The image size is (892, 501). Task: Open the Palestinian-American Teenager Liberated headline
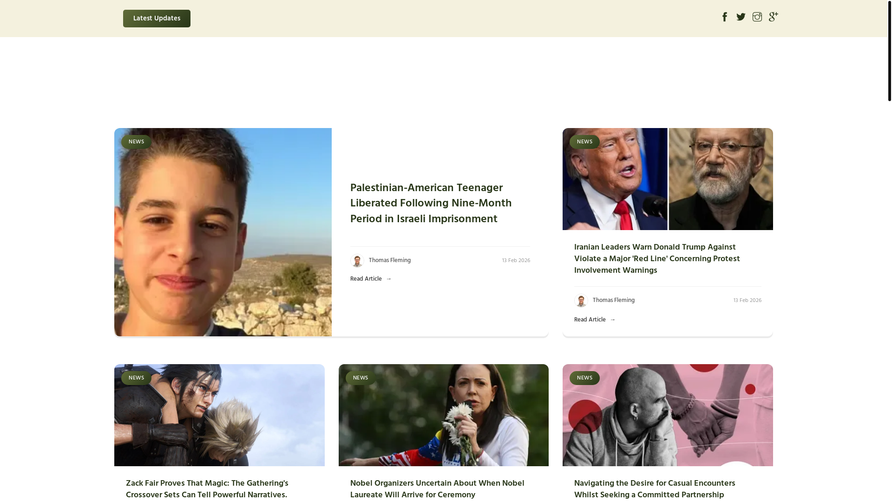click(x=431, y=204)
